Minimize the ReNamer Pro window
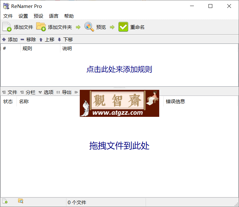The height and width of the screenshot is (207, 239). [192, 6]
